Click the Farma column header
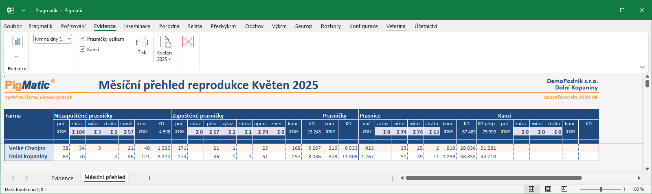 (13, 116)
